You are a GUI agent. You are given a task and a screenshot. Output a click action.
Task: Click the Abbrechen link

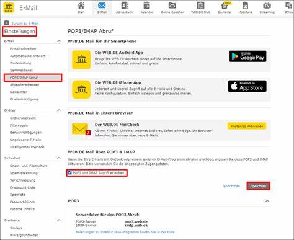[x=231, y=186]
